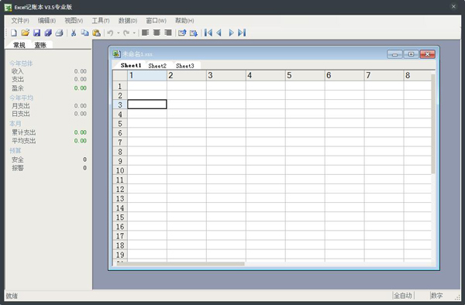Viewport: 465px width, 305px height.
Task: Select the Sheet2 tab
Action: [157, 66]
